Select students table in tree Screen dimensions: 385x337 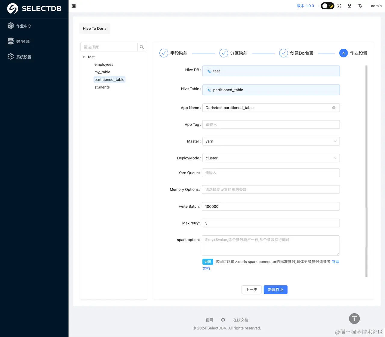[102, 87]
